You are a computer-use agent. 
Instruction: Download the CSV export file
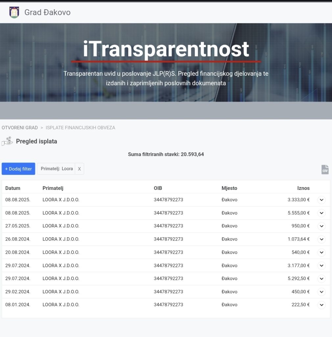pos(325,169)
